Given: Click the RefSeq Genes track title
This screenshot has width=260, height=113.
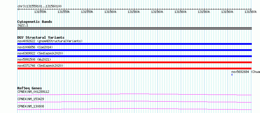Looking at the screenshot, I should (30, 88).
